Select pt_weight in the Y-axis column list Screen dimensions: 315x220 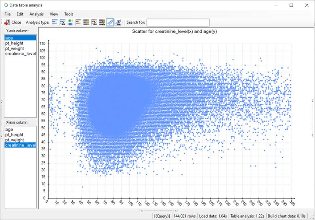point(15,48)
